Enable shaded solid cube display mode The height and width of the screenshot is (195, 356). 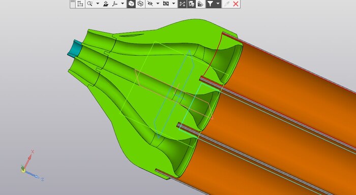[131, 4]
